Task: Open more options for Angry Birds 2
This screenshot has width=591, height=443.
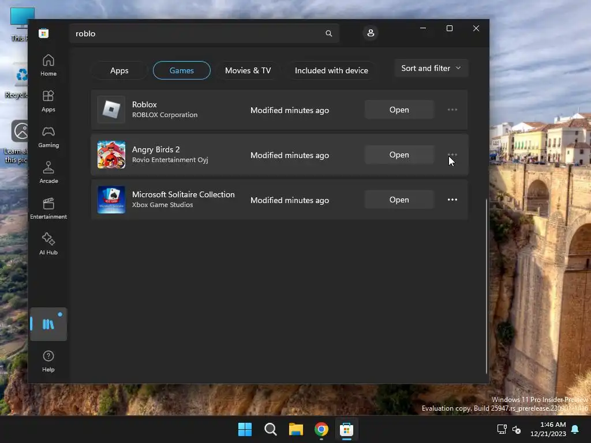Action: click(452, 155)
